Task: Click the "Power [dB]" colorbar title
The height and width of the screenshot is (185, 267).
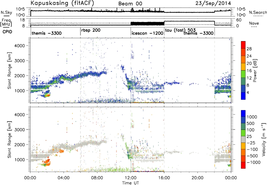Action: (255, 70)
